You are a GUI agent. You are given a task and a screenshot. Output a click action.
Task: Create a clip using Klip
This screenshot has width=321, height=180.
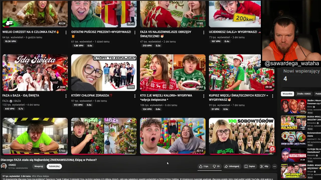pos(264,166)
